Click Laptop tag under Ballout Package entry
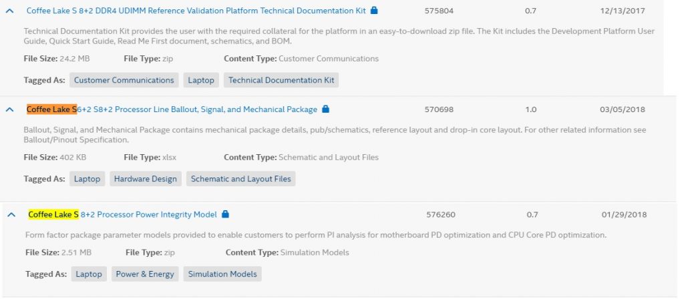Image resolution: width=684 pixels, height=299 pixels. click(87, 179)
